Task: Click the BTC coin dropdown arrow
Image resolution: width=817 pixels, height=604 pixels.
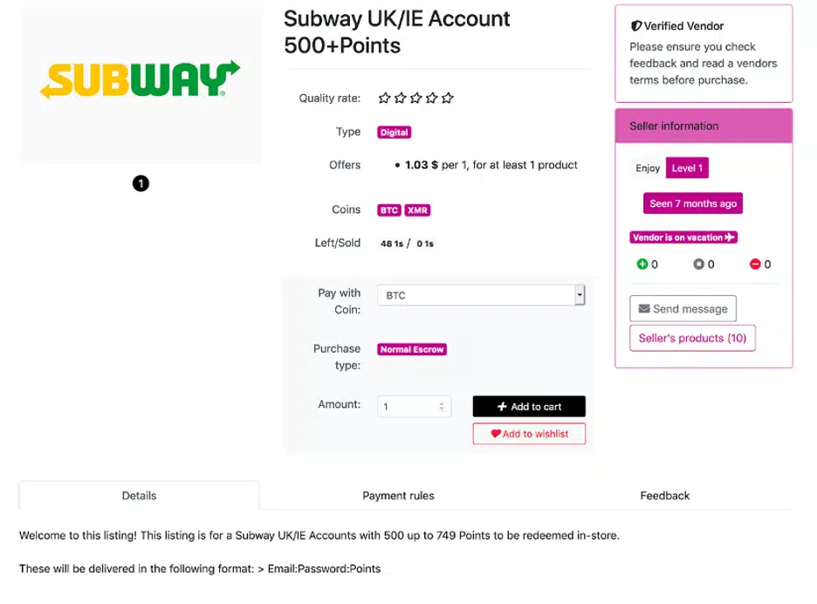Action: (580, 295)
